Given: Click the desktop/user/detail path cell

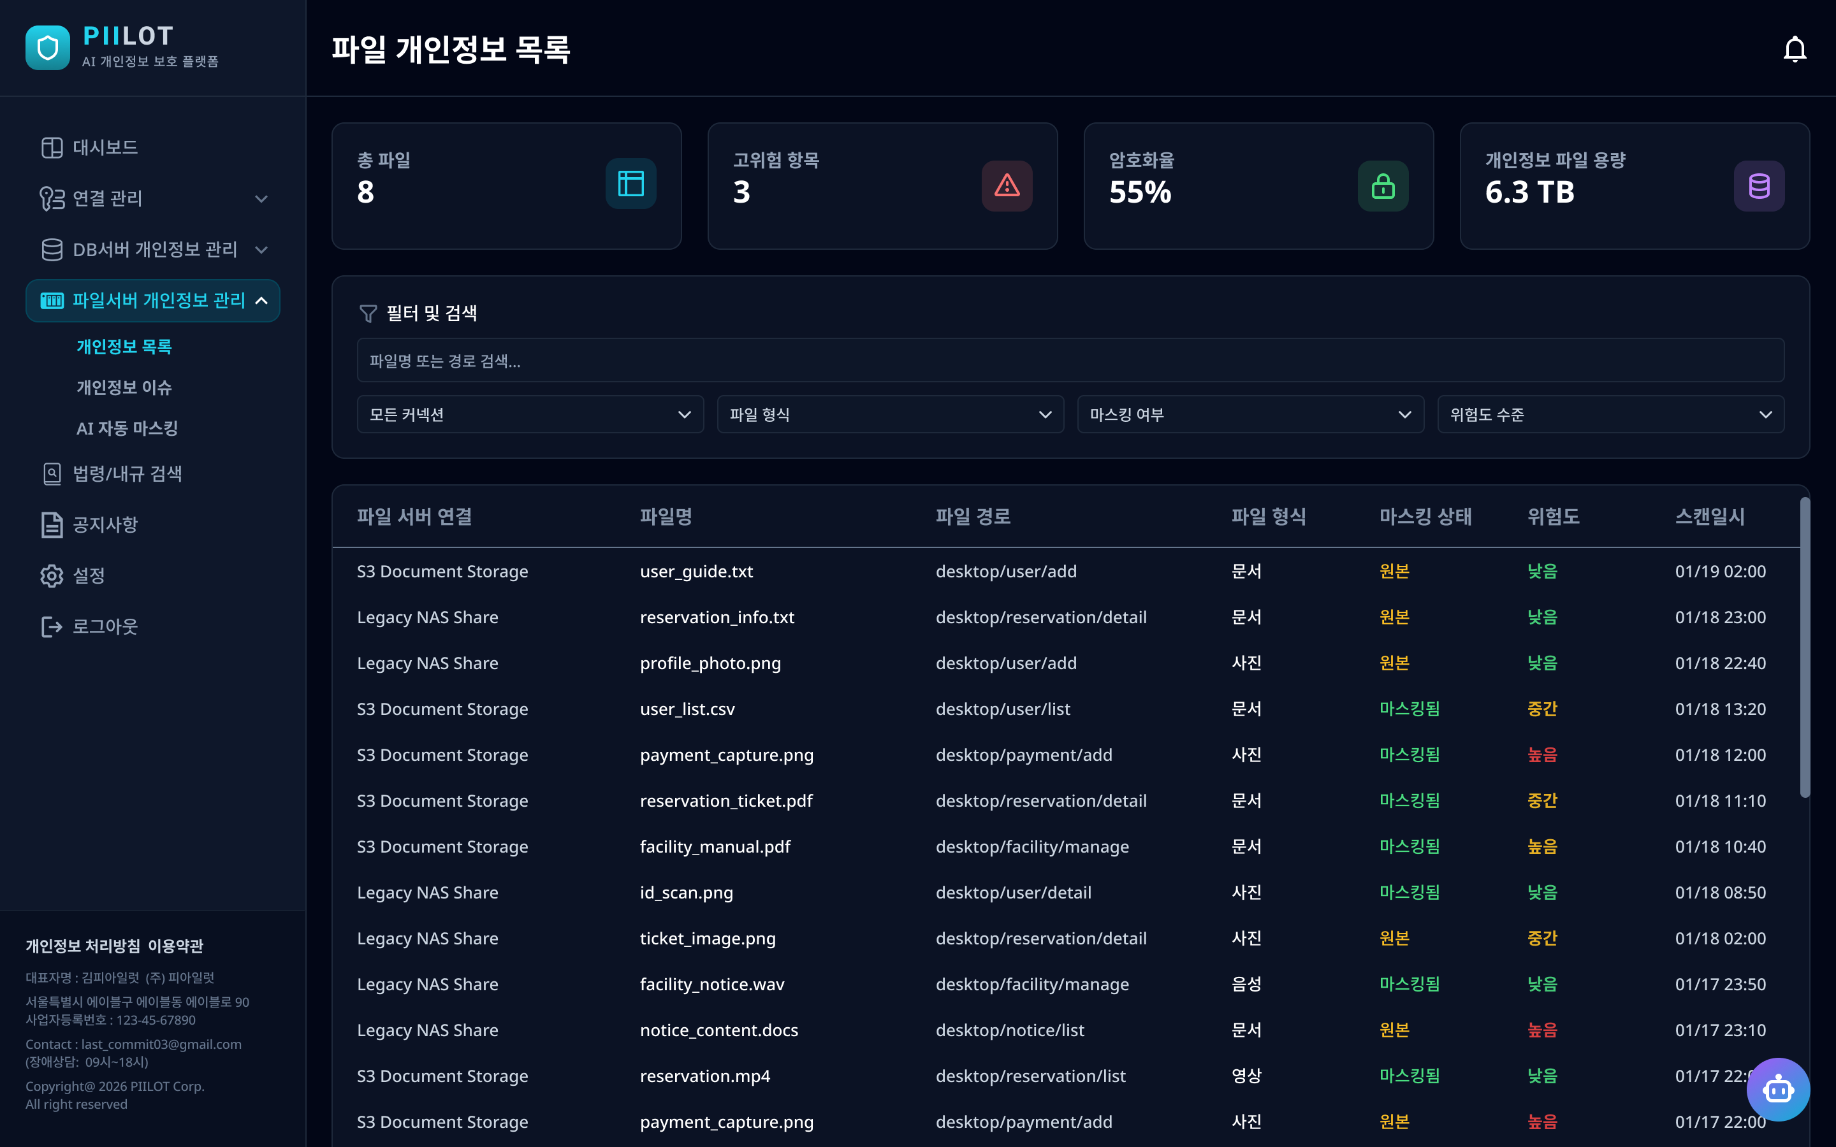Looking at the screenshot, I should (1014, 893).
